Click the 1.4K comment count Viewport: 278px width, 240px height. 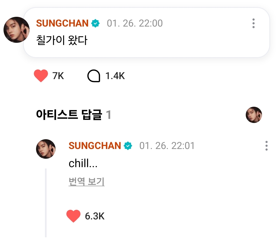(115, 76)
